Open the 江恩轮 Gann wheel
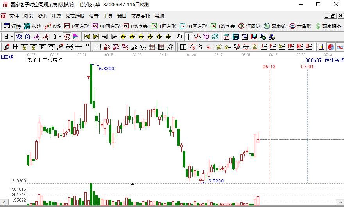 249,26
